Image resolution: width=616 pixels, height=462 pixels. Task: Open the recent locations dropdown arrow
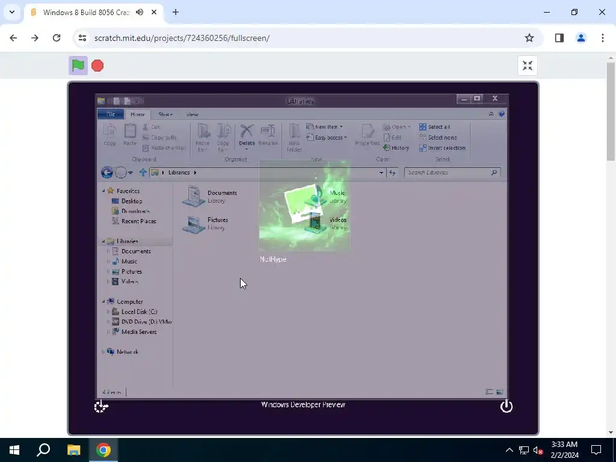(x=131, y=173)
